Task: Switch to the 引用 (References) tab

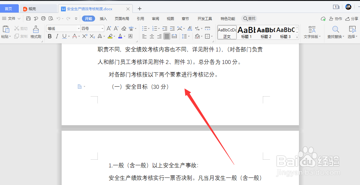Action: point(141,19)
